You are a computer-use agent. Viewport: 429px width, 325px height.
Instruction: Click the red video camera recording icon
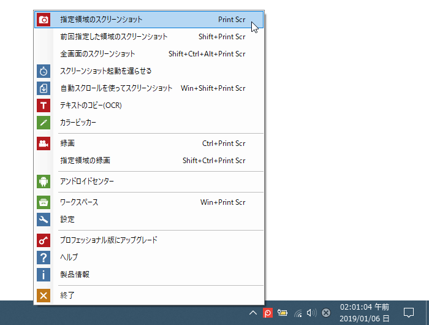pos(44,143)
